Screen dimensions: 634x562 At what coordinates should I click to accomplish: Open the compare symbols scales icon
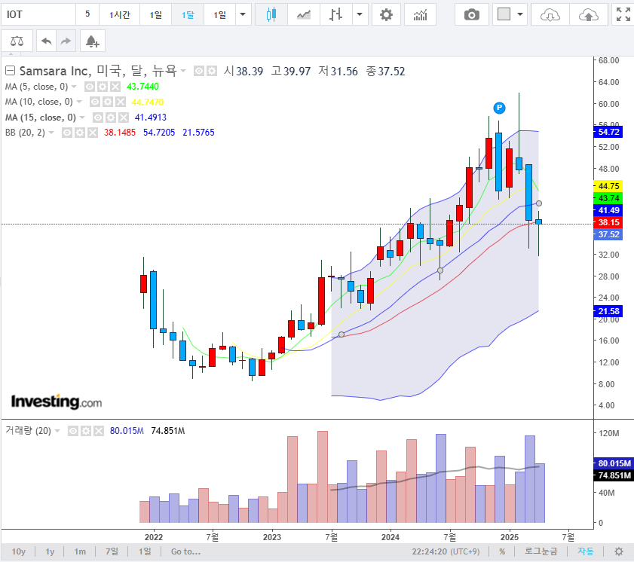pos(17,41)
